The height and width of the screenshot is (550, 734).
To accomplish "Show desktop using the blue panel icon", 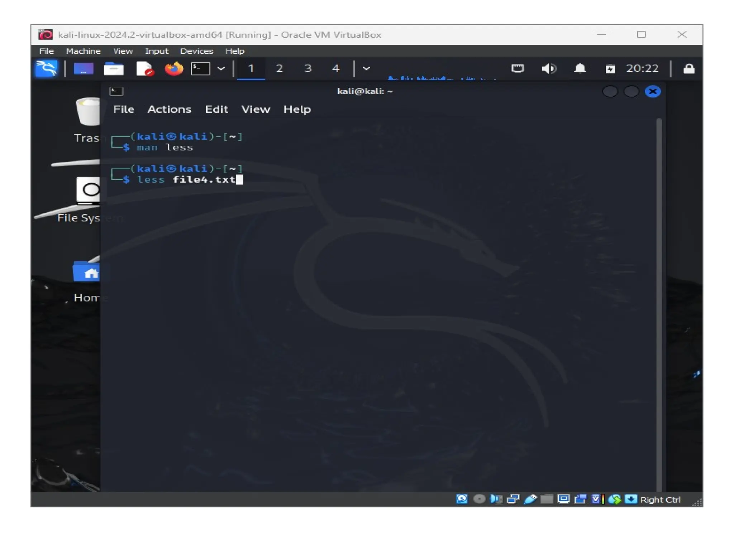I will (84, 68).
